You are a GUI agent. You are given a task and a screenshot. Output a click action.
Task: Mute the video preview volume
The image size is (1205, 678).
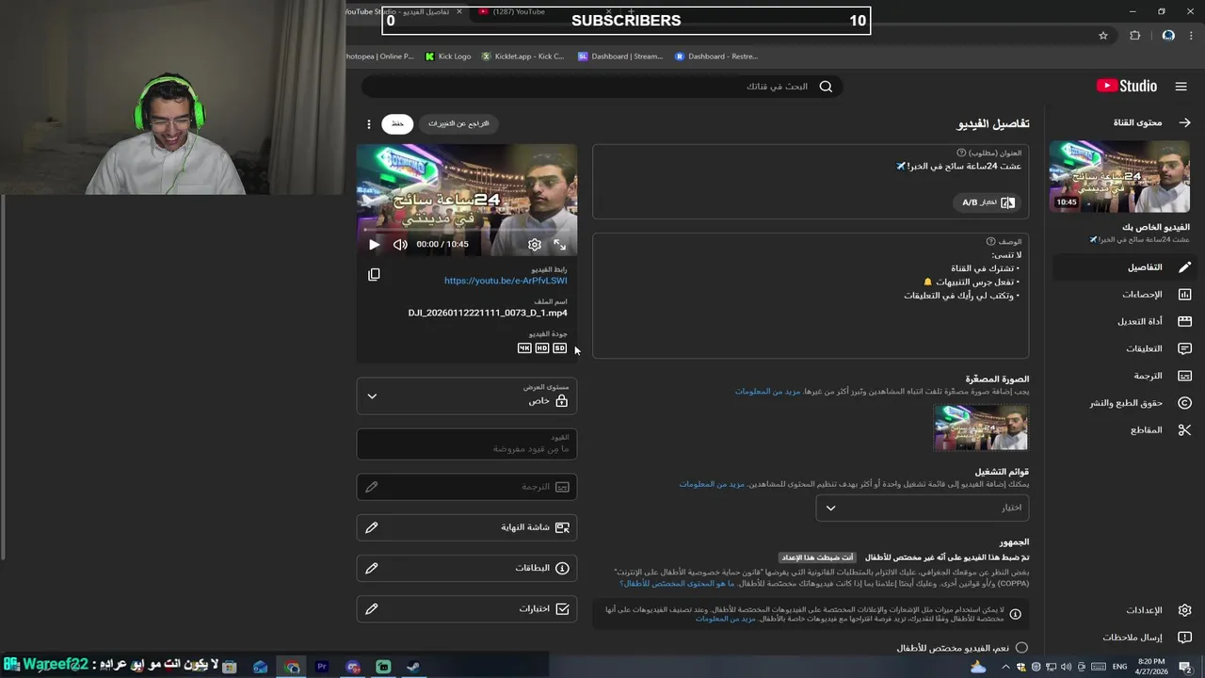point(400,245)
